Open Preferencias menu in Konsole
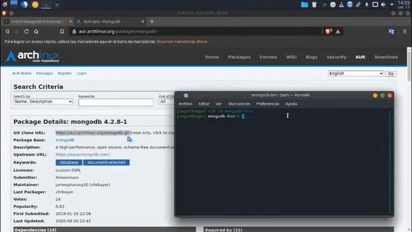 point(268,104)
